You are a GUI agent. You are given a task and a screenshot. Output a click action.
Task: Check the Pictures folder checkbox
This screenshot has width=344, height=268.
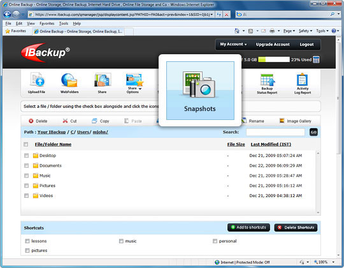click(x=26, y=186)
